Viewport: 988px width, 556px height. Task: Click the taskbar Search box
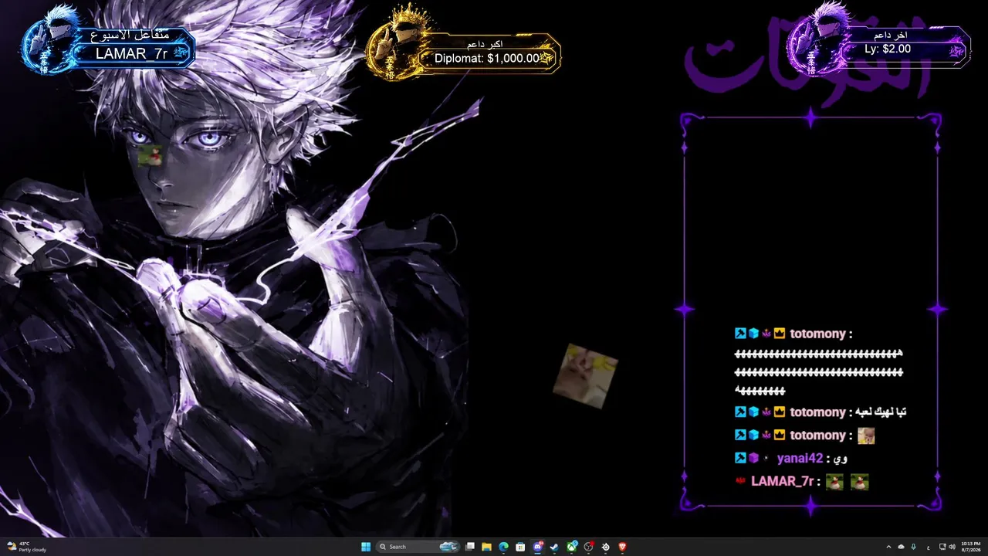click(x=418, y=547)
